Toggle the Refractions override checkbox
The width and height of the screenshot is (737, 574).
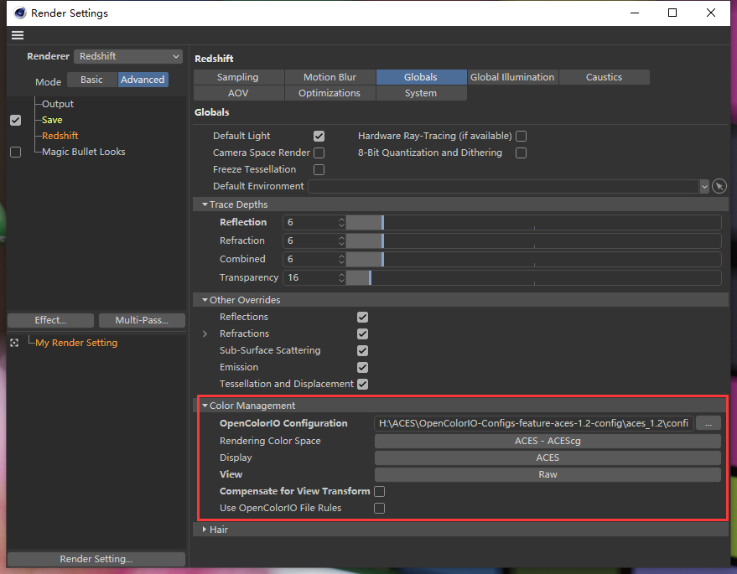[x=362, y=334]
